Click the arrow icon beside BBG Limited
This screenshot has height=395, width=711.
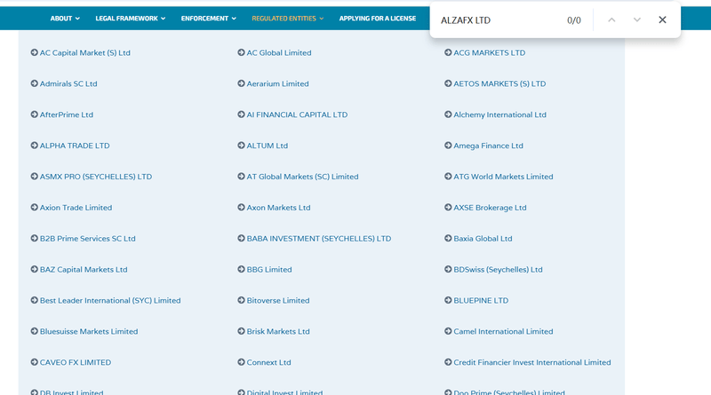click(241, 269)
